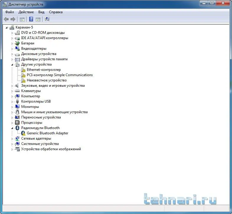Open the Вид menu

pyautogui.click(x=41, y=12)
